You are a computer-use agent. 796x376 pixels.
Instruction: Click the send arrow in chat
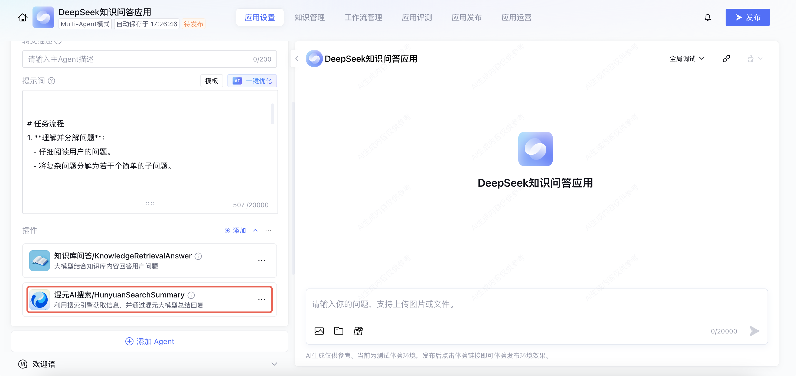(754, 331)
